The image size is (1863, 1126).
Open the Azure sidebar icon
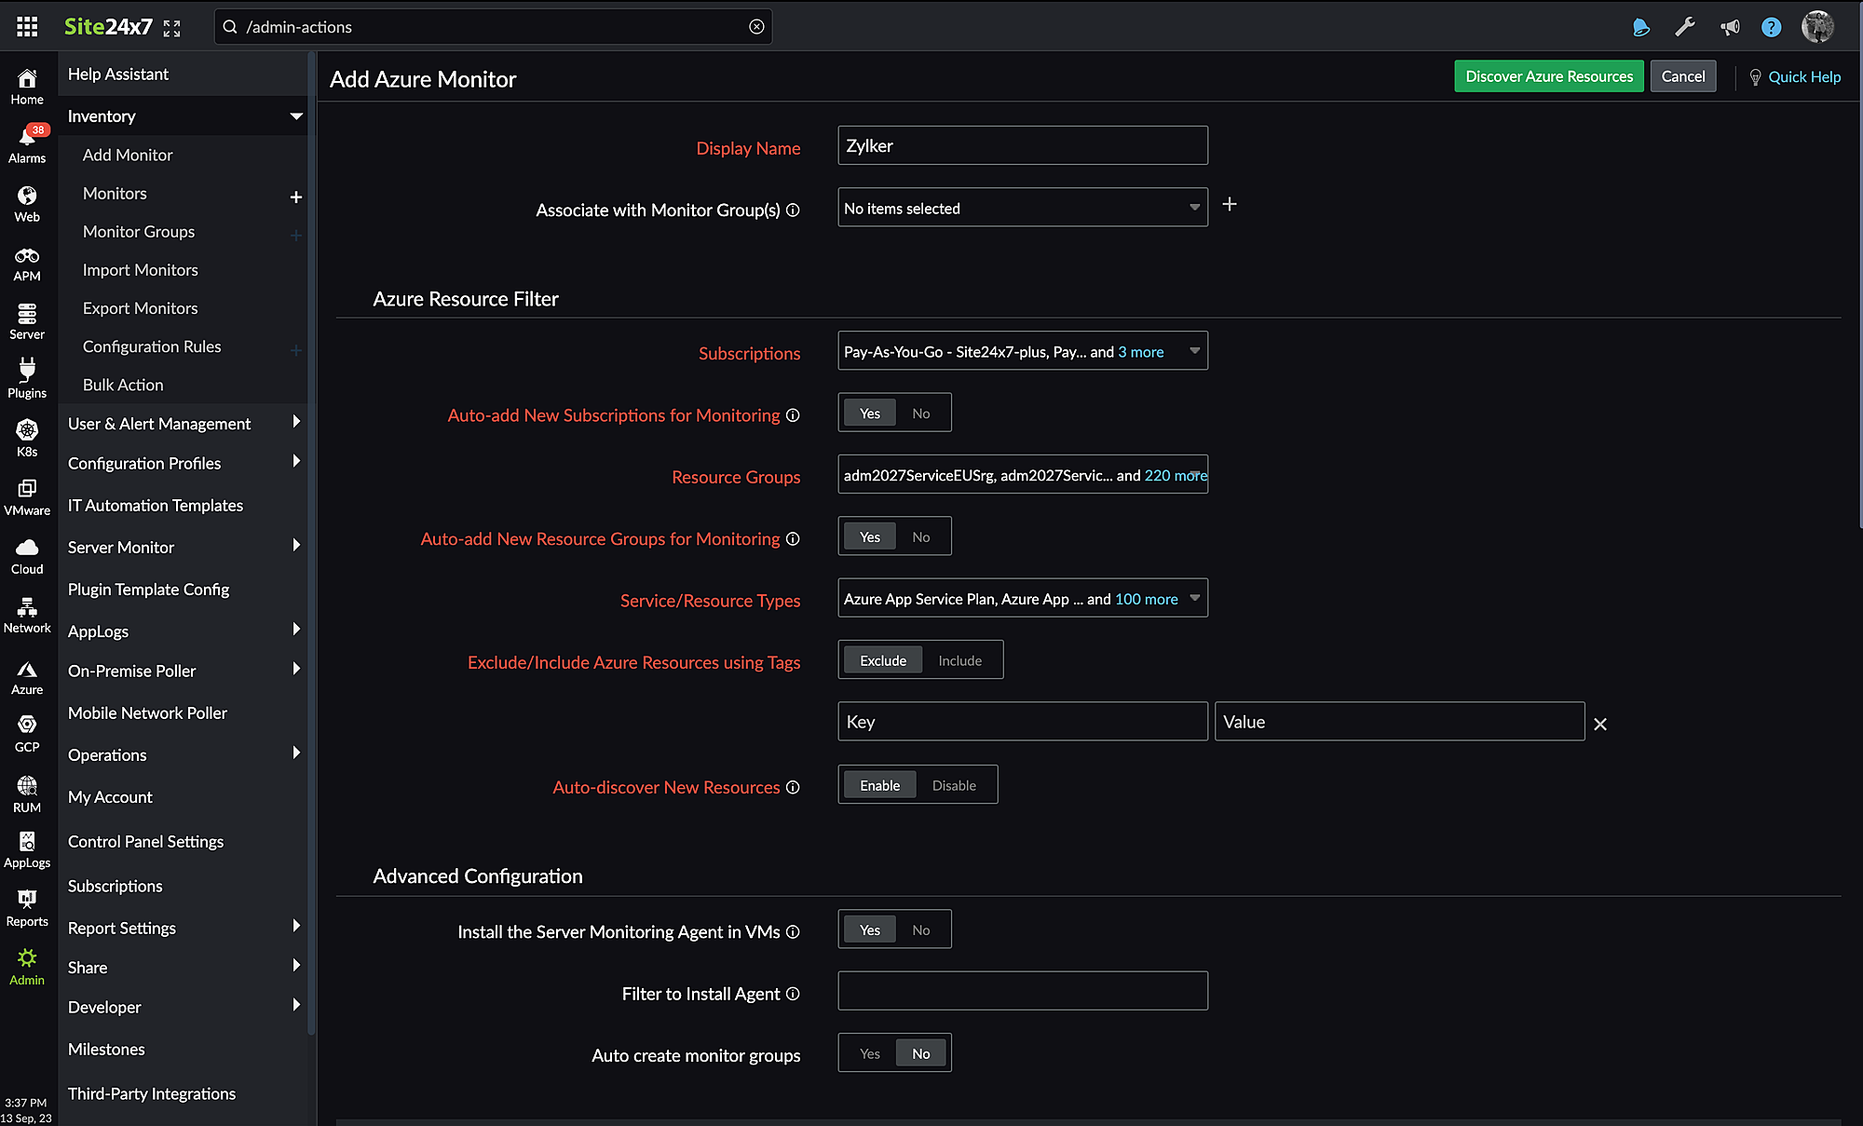point(27,677)
